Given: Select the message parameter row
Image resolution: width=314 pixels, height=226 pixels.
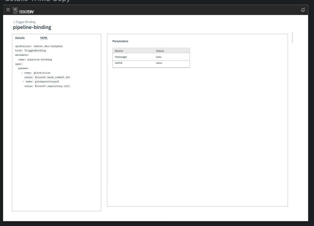Looking at the screenshot, I should pyautogui.click(x=151, y=56).
